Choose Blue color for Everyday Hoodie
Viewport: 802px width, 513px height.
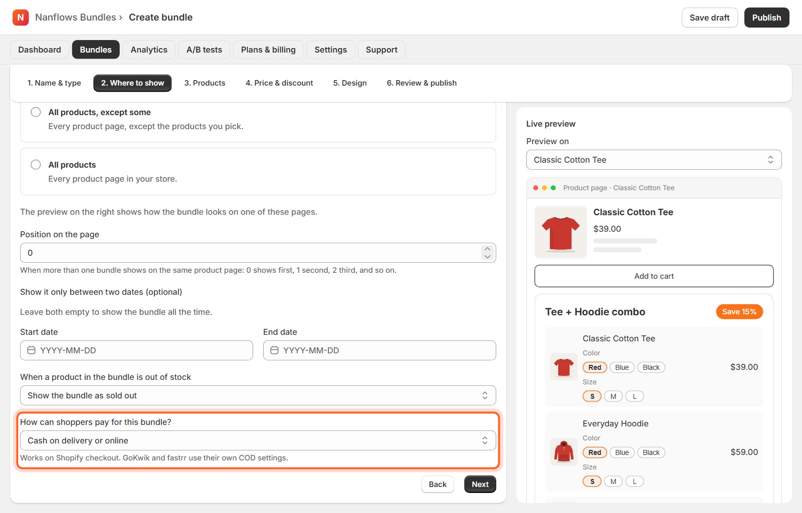pos(622,452)
